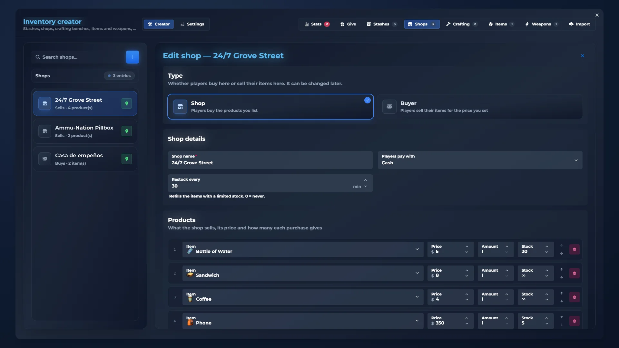Delete the Sandwich product row

pyautogui.click(x=574, y=273)
